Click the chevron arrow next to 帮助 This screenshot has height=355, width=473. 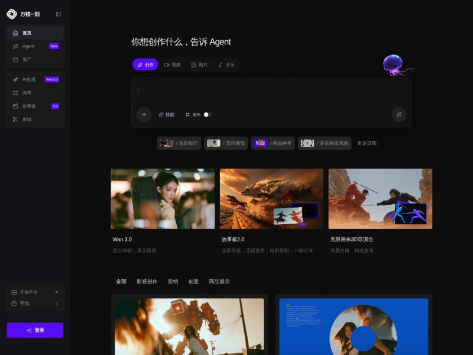pyautogui.click(x=56, y=304)
